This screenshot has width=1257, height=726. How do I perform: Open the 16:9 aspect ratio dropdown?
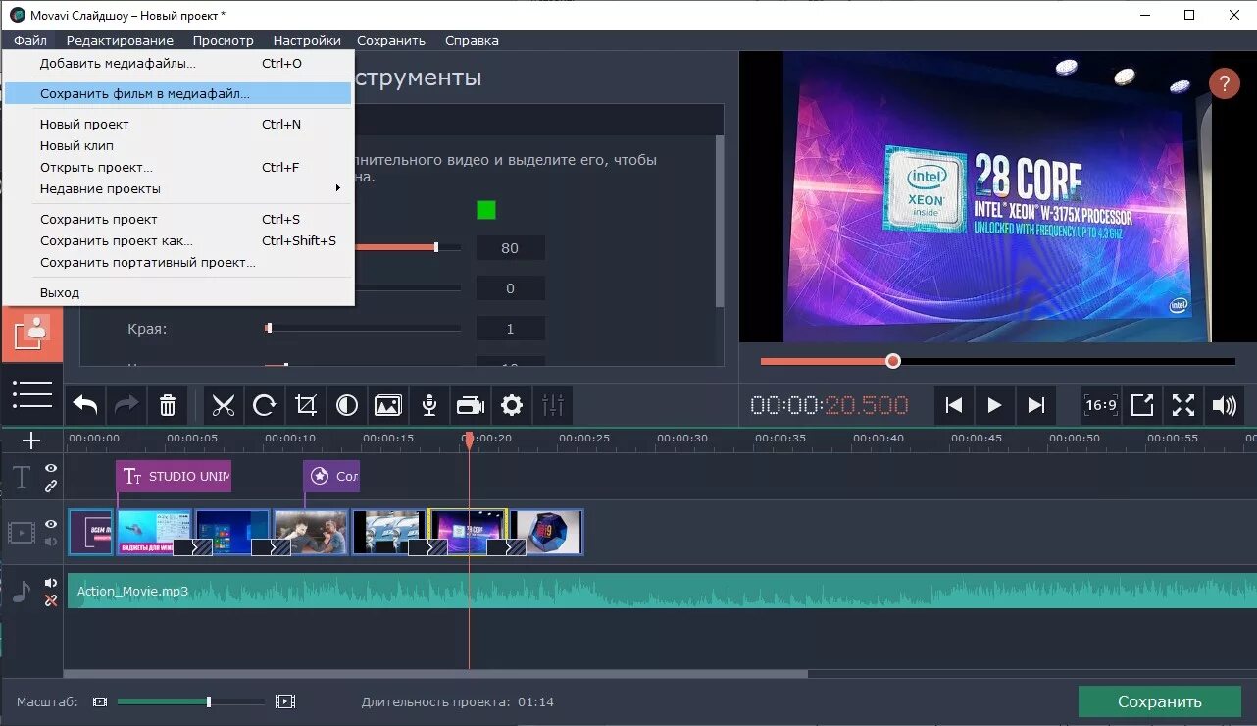pos(1100,404)
